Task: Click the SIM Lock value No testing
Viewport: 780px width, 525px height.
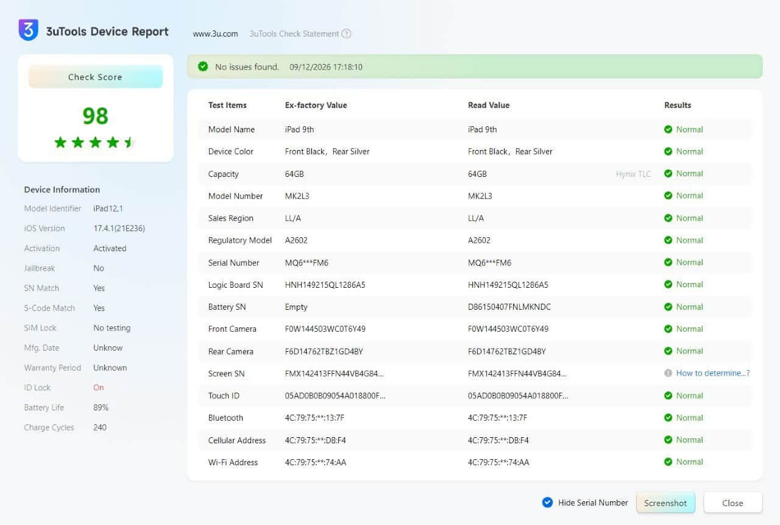Action: (x=112, y=328)
